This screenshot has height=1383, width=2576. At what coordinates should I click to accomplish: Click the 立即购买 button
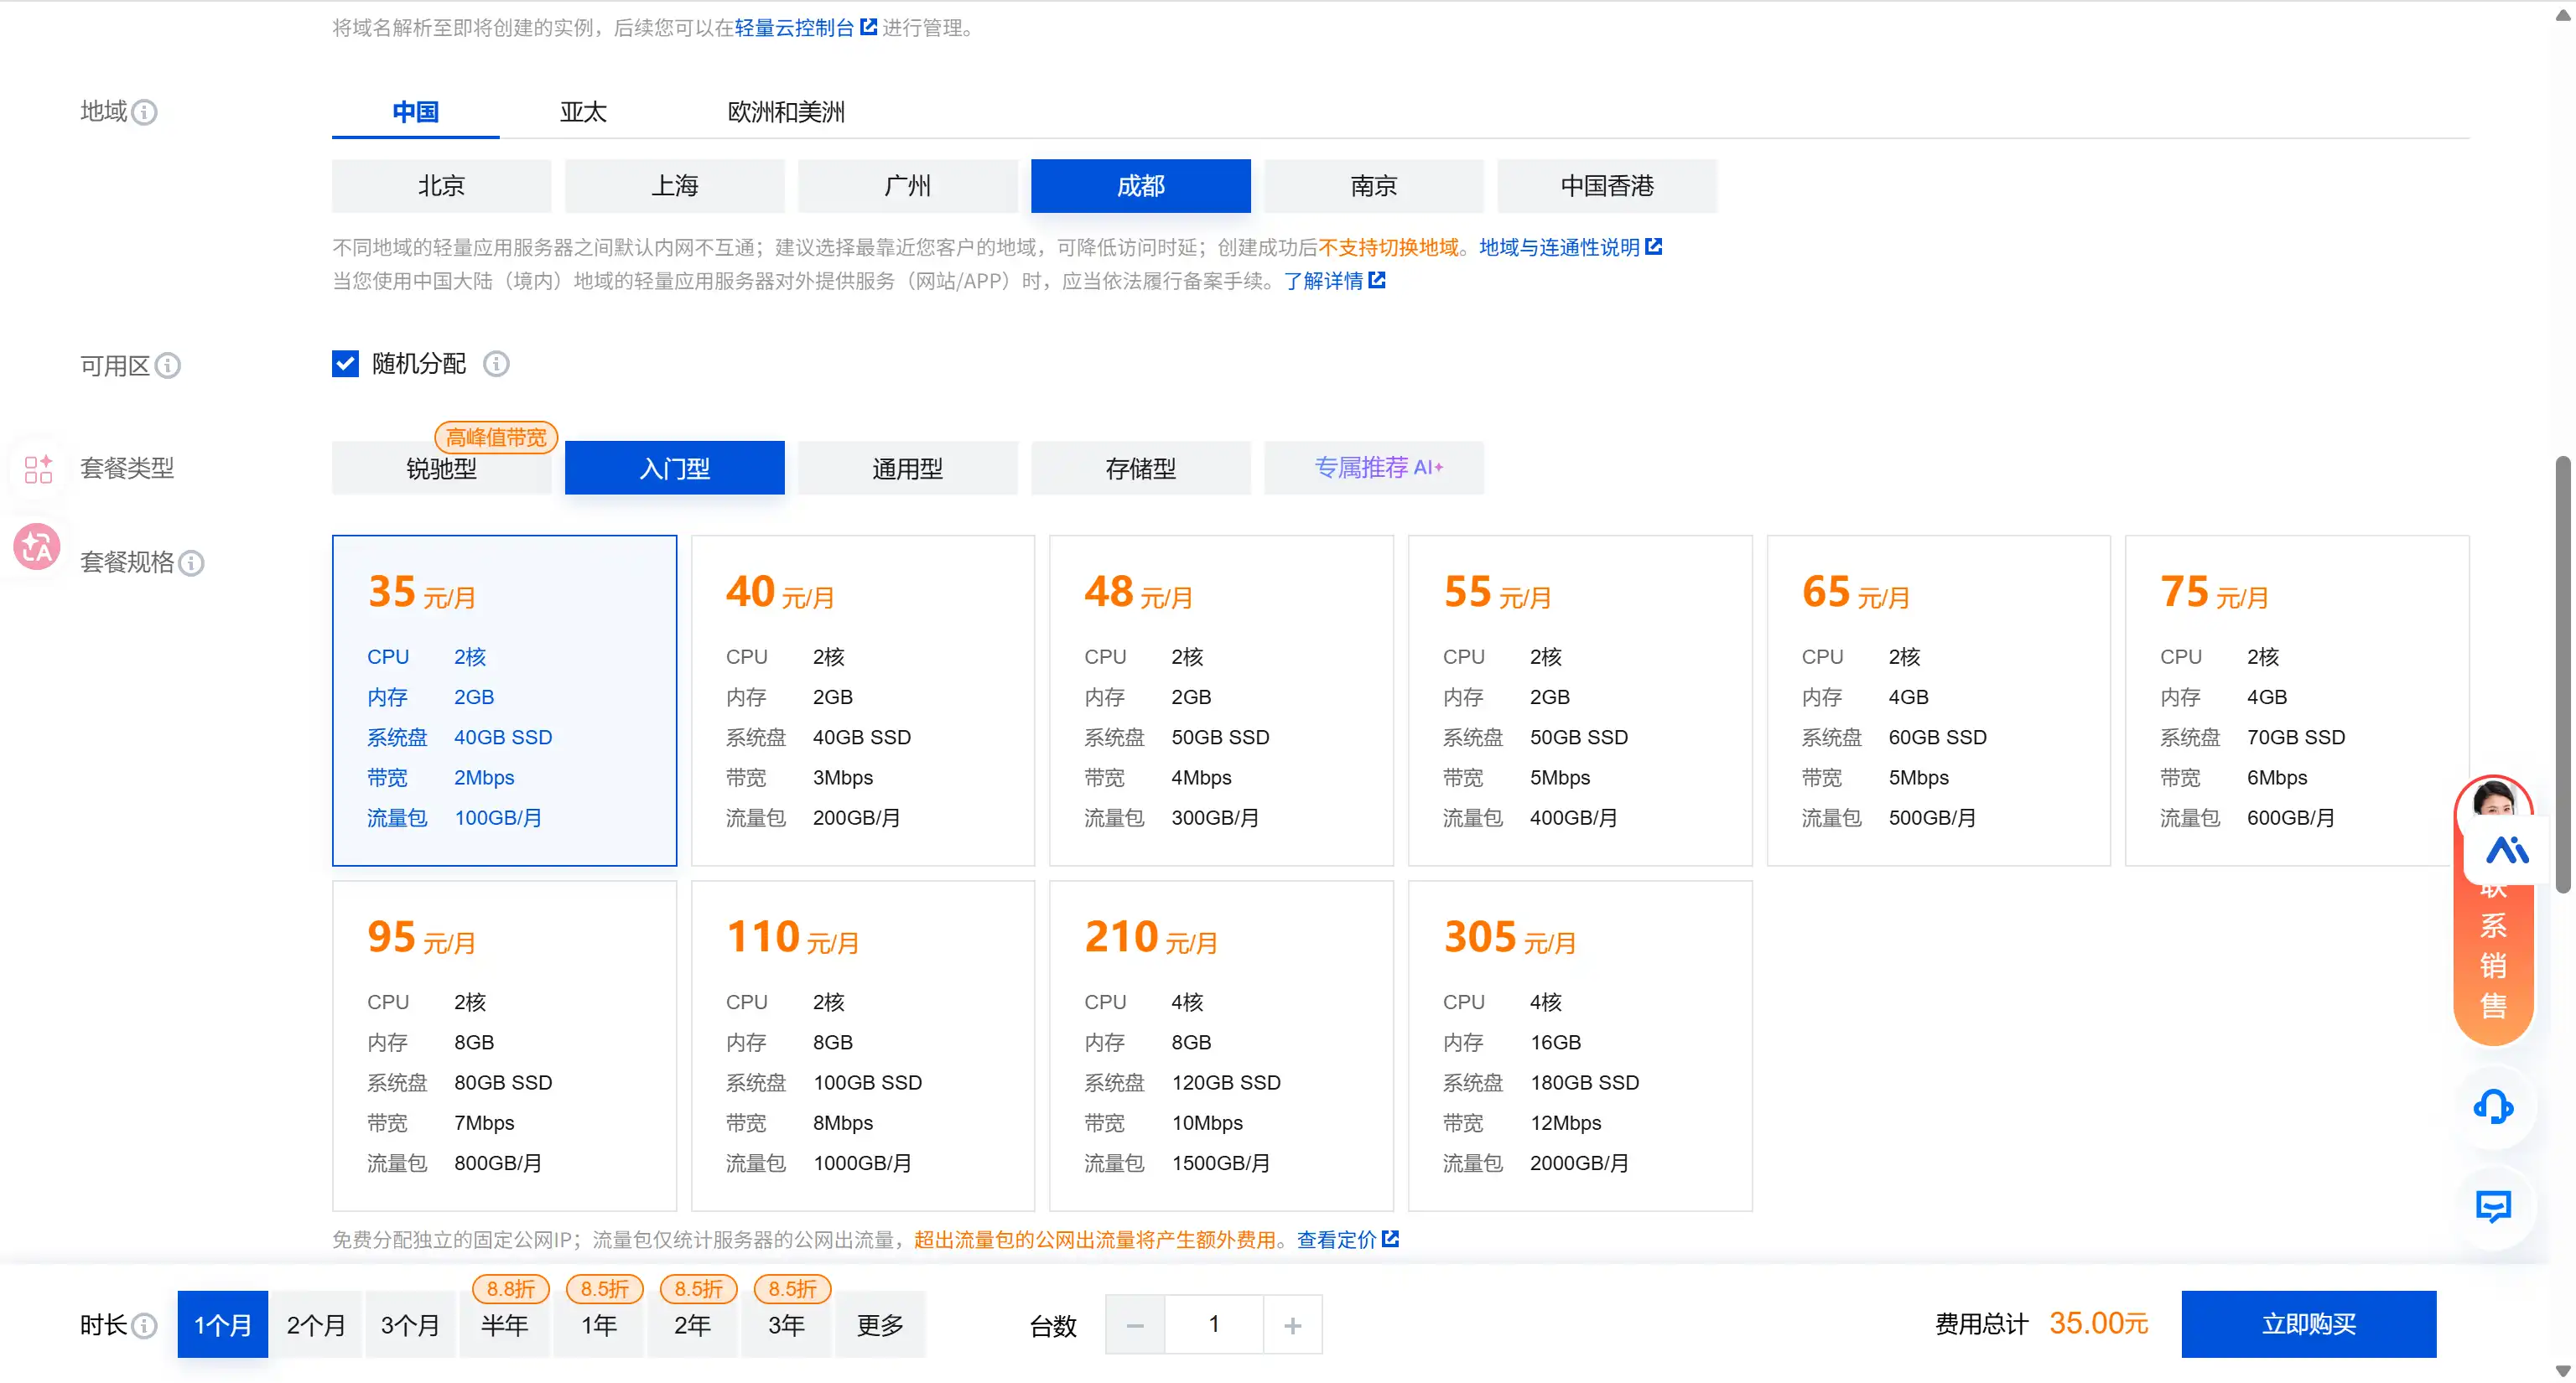(2308, 1324)
